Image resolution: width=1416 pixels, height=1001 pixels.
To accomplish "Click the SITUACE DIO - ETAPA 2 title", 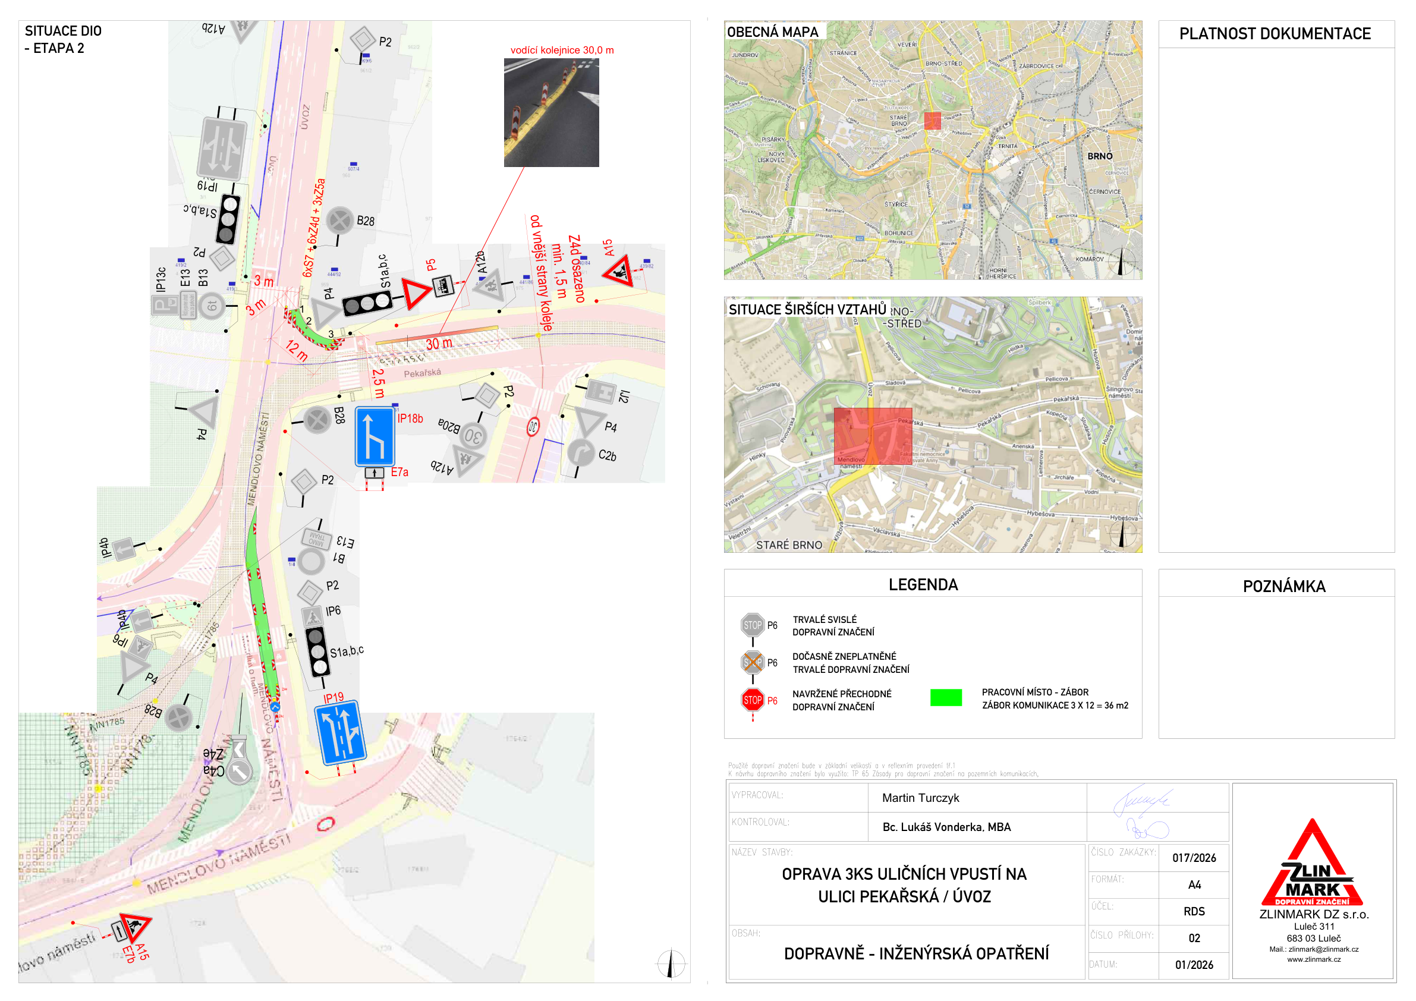I will click(63, 39).
